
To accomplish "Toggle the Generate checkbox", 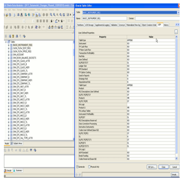I will (x=77, y=167).
